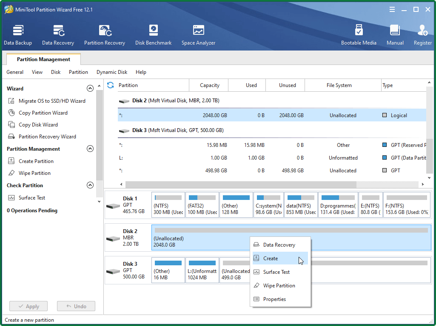
Task: Launch Data Recovery from the top toolbar
Action: [x=58, y=34]
